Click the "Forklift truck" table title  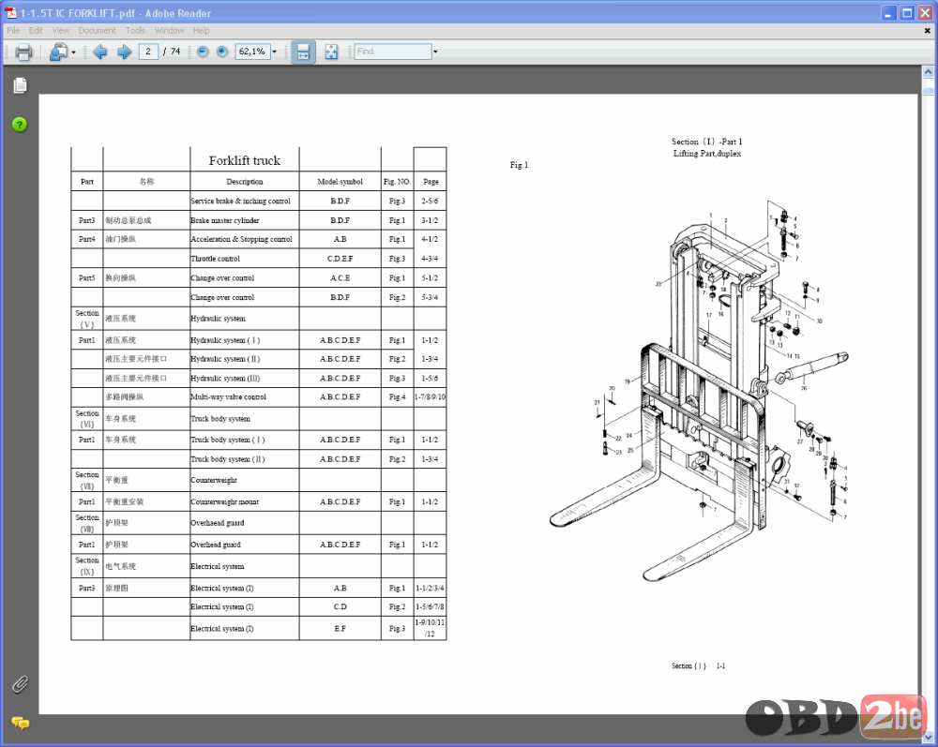(244, 160)
